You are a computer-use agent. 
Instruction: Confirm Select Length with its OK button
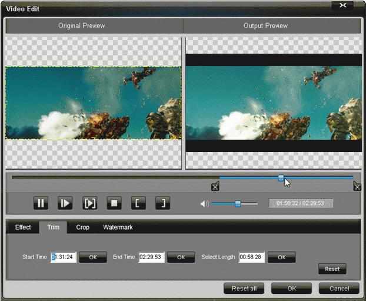(x=281, y=257)
